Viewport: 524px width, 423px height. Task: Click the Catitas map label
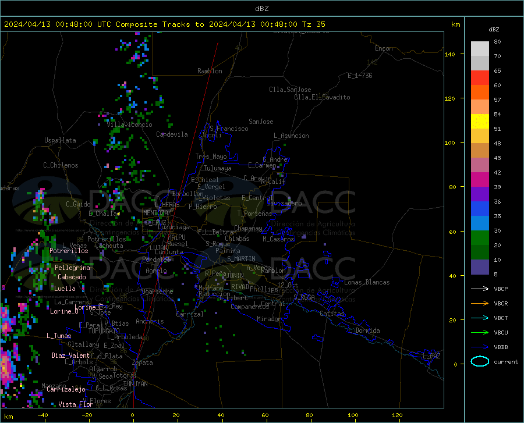332,314
